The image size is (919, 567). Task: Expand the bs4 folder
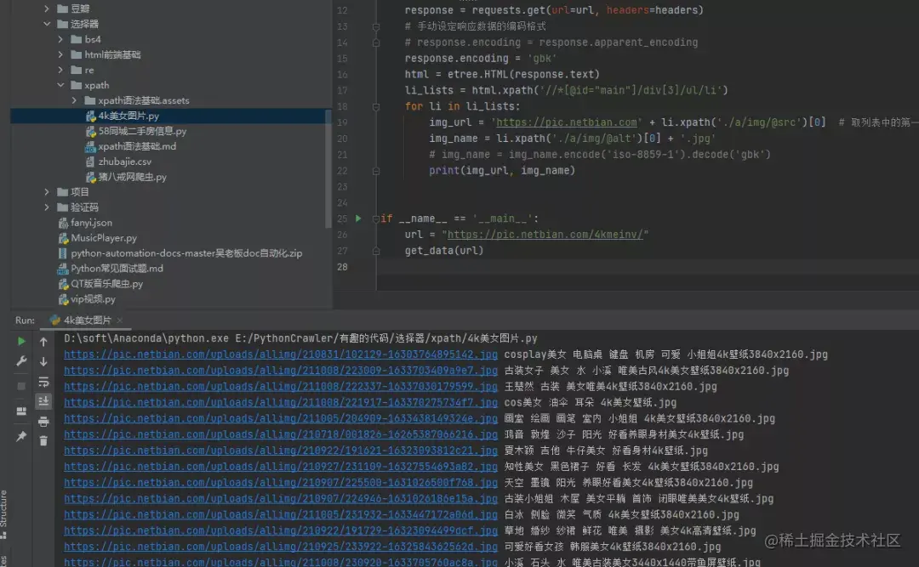coord(60,39)
